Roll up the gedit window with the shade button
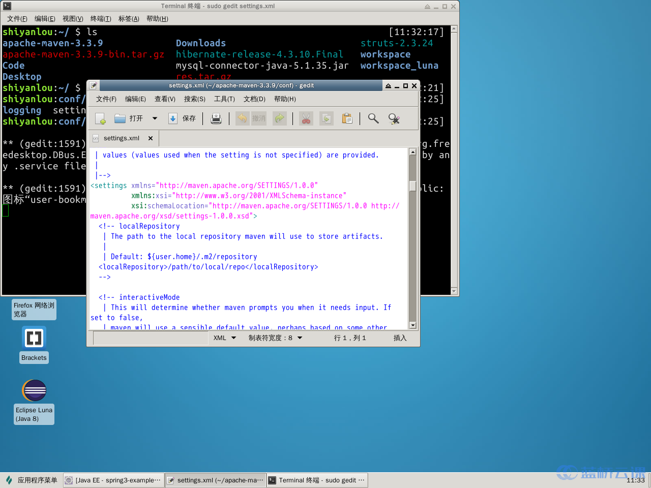This screenshot has height=488, width=651. coord(388,85)
